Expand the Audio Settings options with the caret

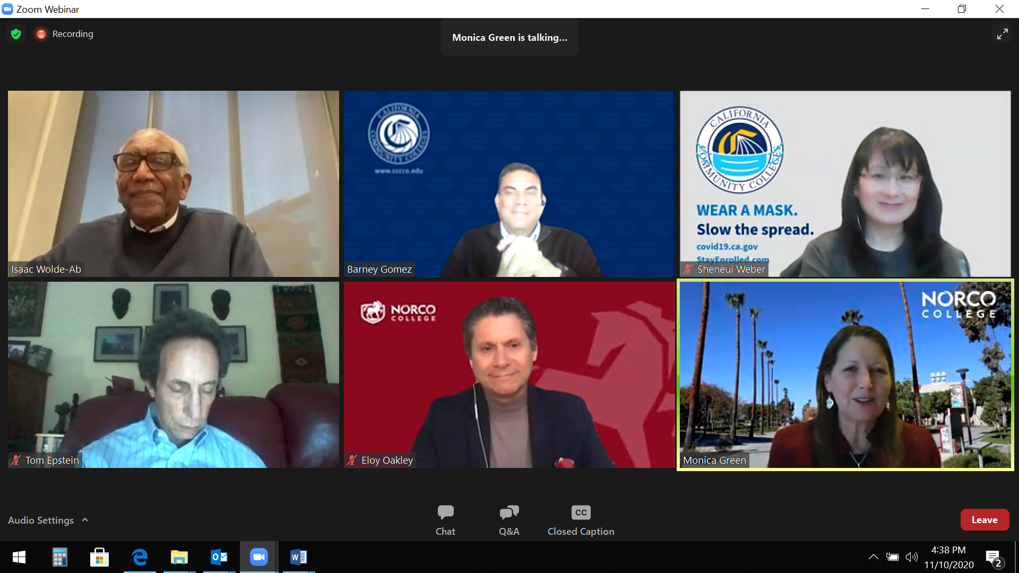85,520
